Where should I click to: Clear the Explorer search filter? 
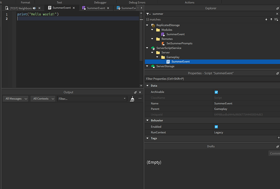tap(277, 14)
